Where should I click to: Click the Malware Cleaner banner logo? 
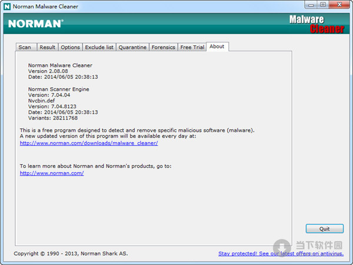tap(317, 24)
